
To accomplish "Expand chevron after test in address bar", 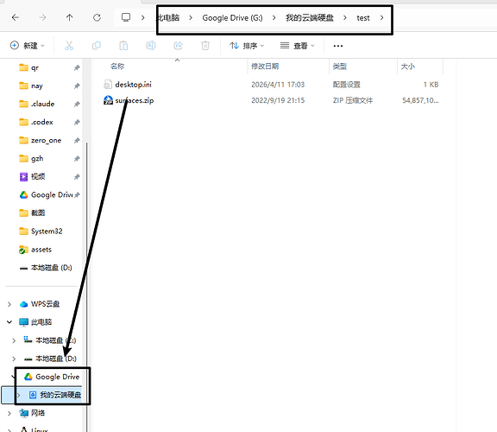I will (382, 18).
